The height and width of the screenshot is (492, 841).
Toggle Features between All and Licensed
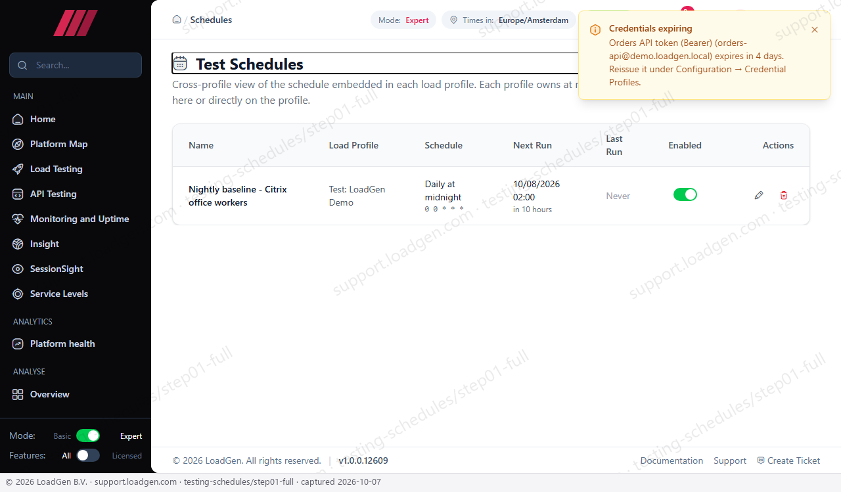tap(88, 455)
